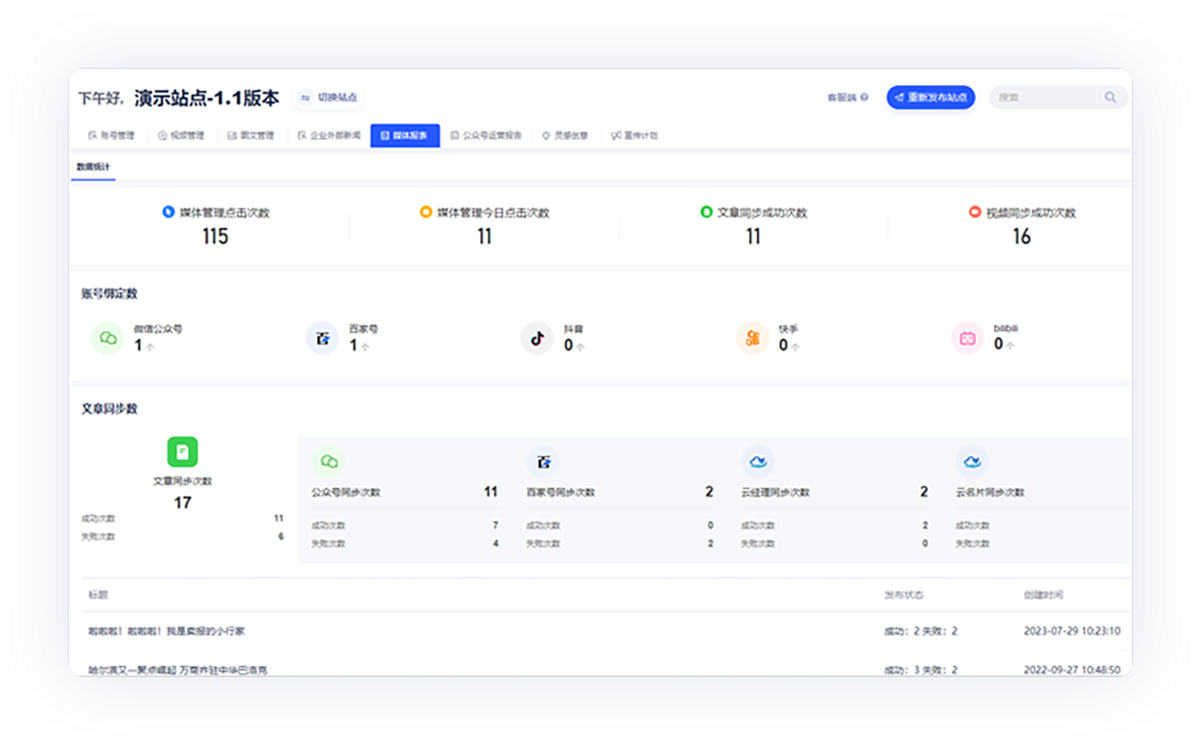Click the 快手 Kuaishou account icon

pos(753,338)
